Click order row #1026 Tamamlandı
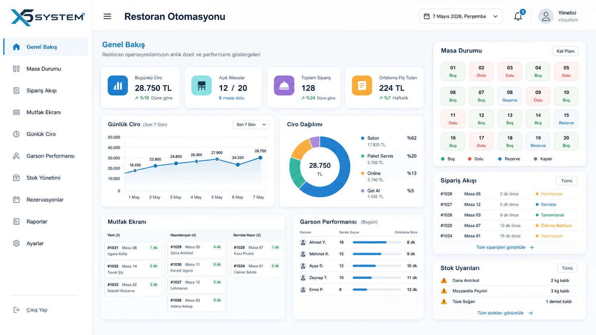Viewport: 596px width, 335px height. [x=508, y=215]
